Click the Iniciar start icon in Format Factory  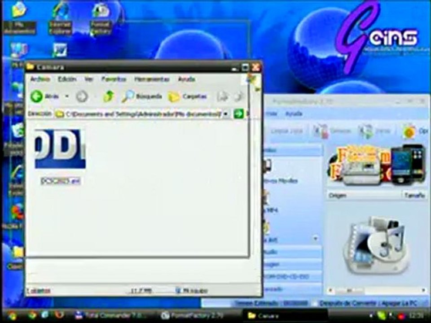coord(365,131)
